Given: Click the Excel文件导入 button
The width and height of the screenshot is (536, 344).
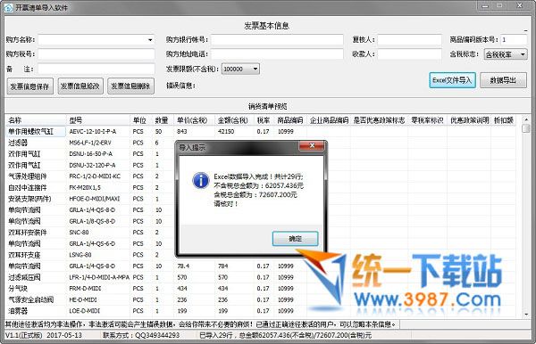Looking at the screenshot, I should (452, 80).
